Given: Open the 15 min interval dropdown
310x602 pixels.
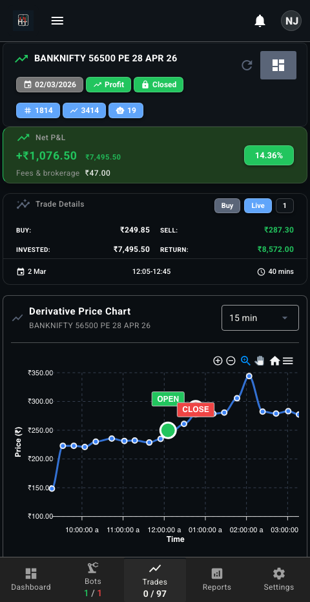Looking at the screenshot, I should tap(260, 318).
